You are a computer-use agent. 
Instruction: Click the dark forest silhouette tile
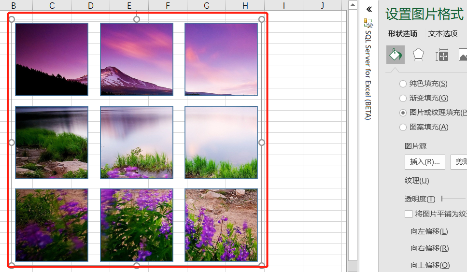tap(52, 59)
